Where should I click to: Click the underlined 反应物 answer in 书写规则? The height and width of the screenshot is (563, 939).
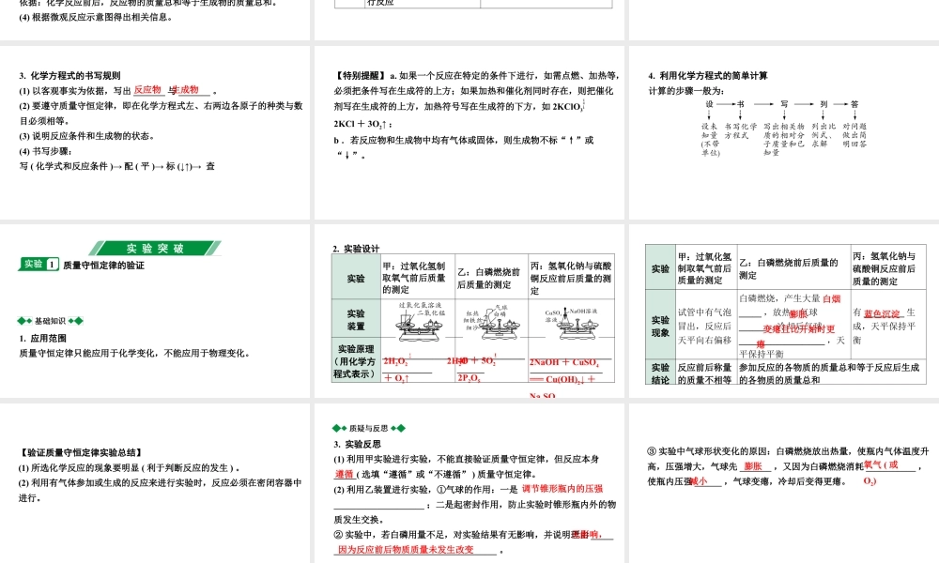pyautogui.click(x=148, y=89)
